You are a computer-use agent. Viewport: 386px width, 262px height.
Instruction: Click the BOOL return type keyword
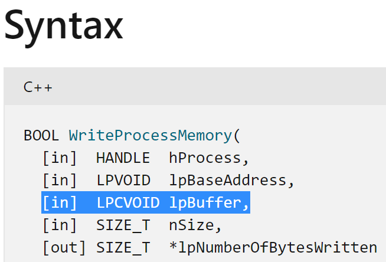pos(41,136)
